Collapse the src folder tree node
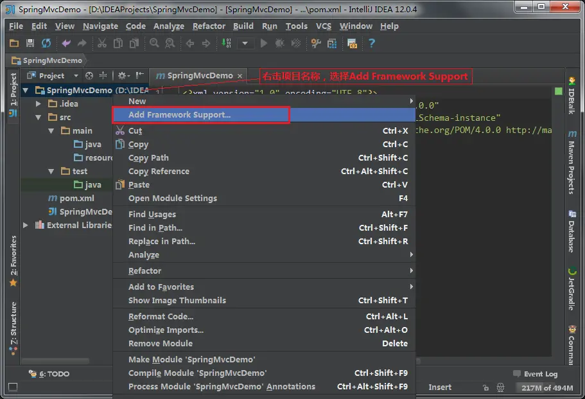The image size is (585, 399). pyautogui.click(x=38, y=117)
